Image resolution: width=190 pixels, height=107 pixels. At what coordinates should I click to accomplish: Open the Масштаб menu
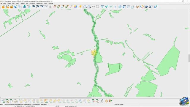32,3
